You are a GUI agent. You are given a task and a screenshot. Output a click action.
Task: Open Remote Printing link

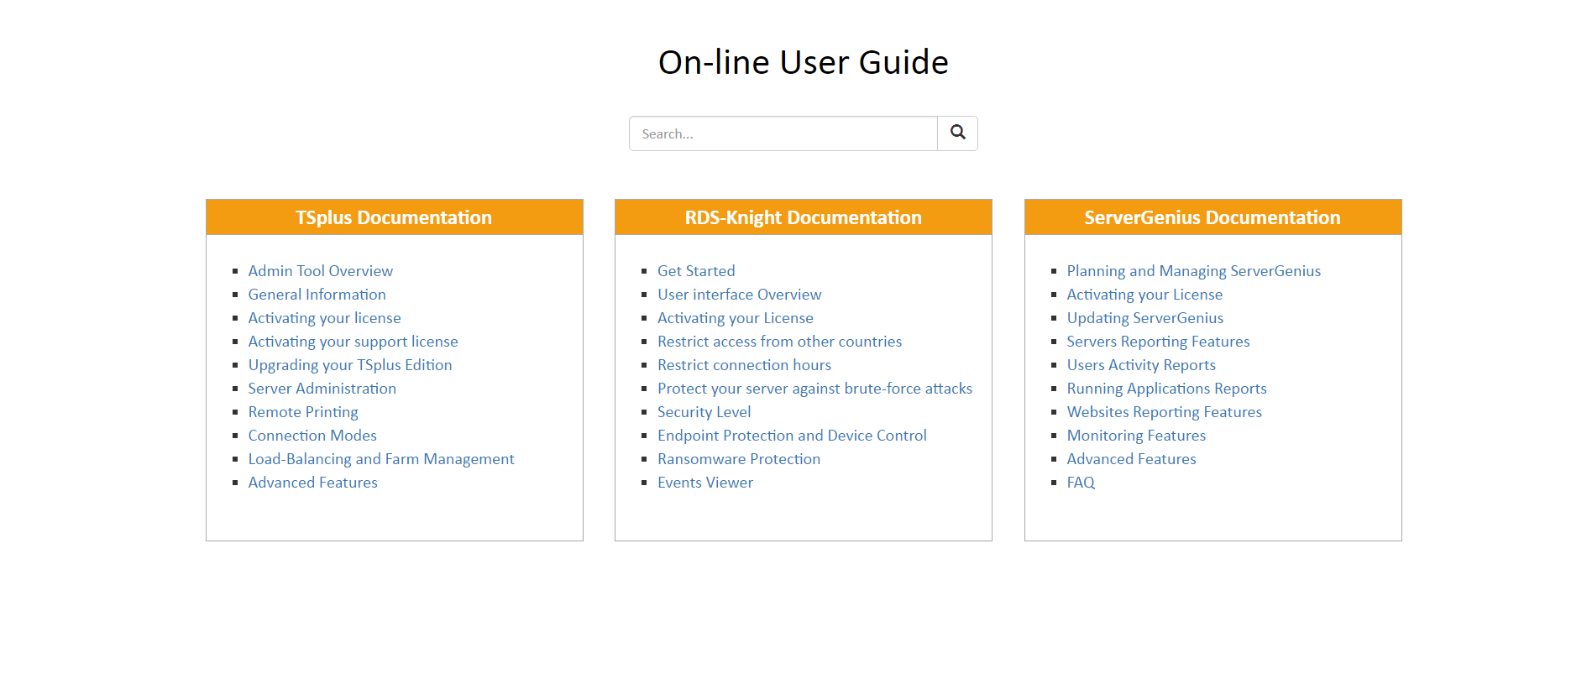pyautogui.click(x=303, y=412)
